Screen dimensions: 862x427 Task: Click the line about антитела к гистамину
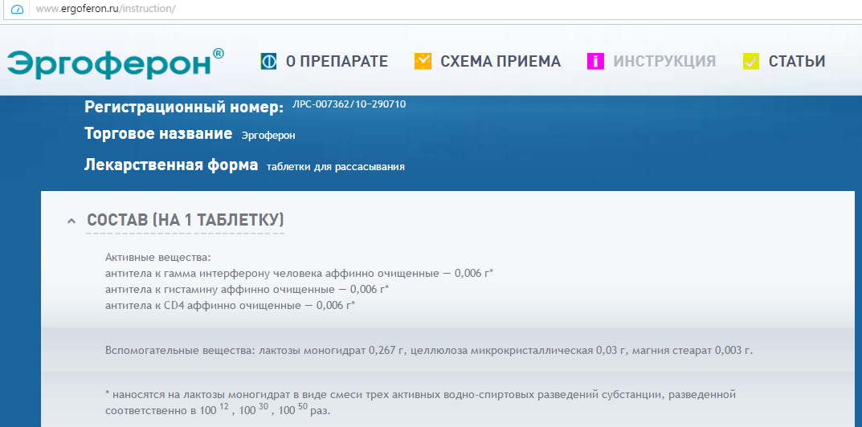(247, 289)
